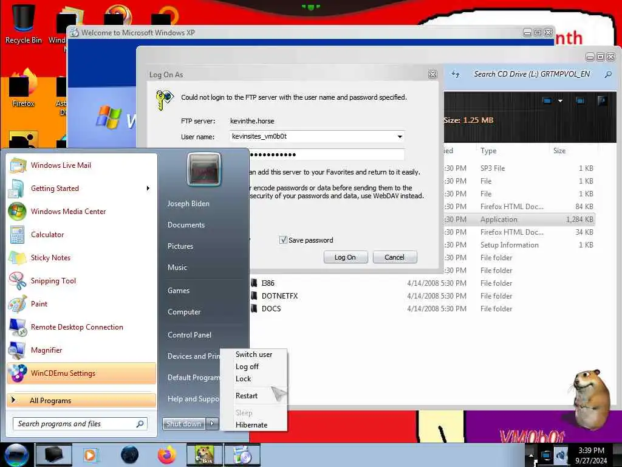Select the Setup Information file row
The image size is (622, 467).
[519, 245]
